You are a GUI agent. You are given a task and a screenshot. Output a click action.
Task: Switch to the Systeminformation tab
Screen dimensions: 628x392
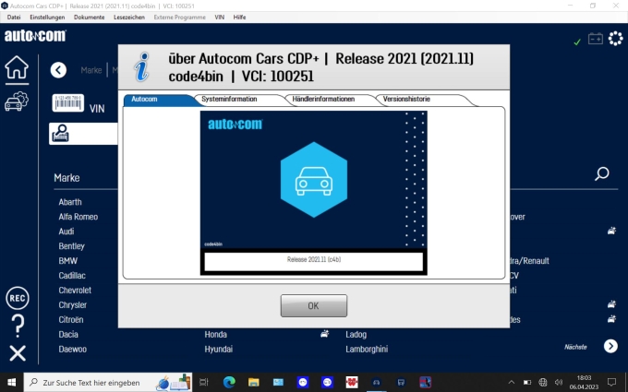(240, 100)
